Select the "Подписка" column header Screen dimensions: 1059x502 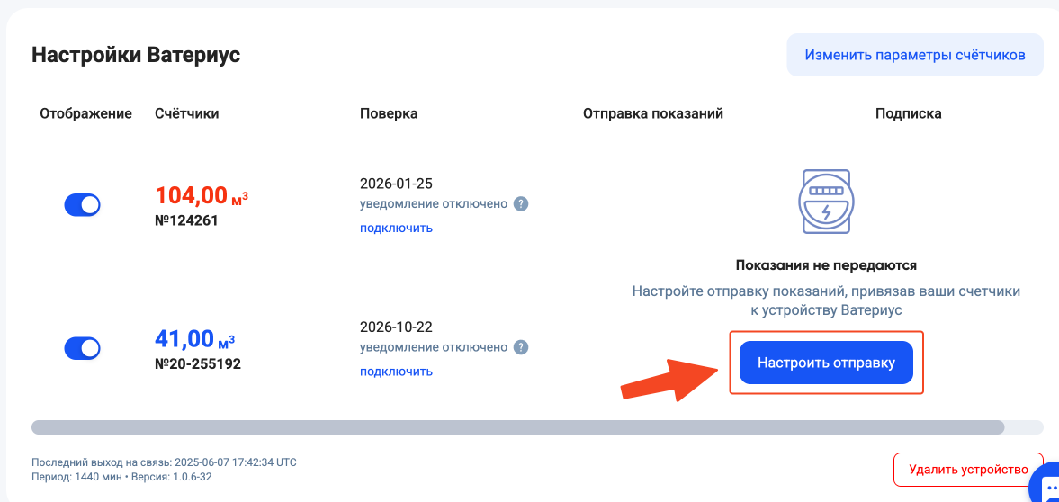[x=908, y=113]
